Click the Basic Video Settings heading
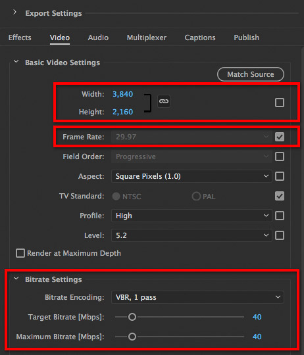Viewport: 304px width, 355px height. coord(63,62)
